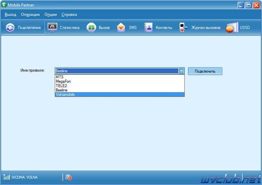Open the SMS envelope icon
The height and width of the screenshot is (185, 262).
(121, 27)
